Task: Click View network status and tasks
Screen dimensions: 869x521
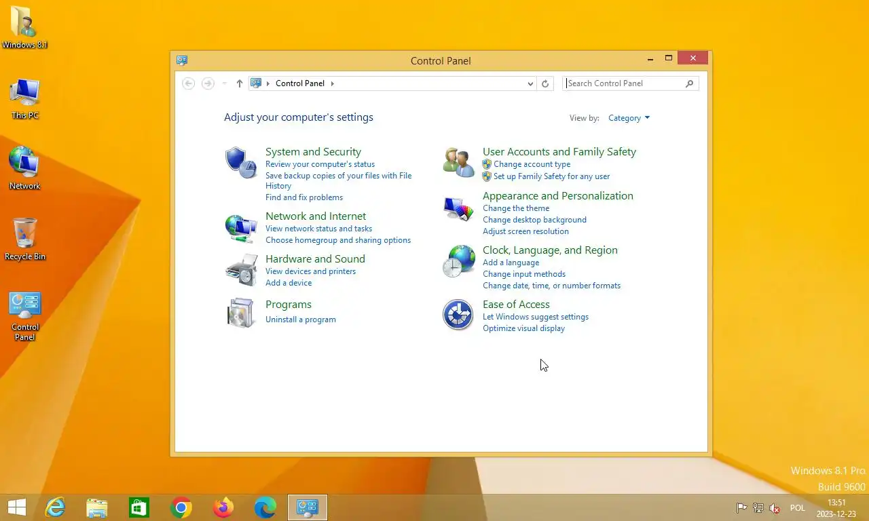Action: pyautogui.click(x=318, y=229)
